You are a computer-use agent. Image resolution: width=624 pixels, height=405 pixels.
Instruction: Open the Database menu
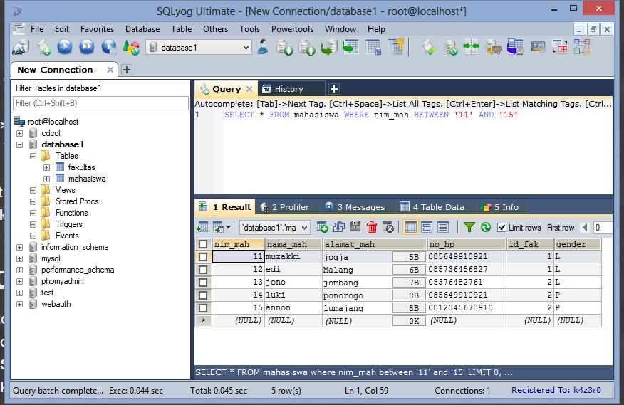click(142, 29)
